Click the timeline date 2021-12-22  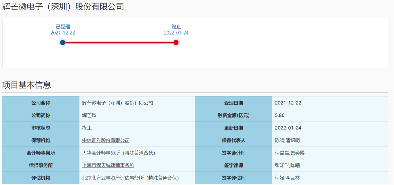coord(63,33)
